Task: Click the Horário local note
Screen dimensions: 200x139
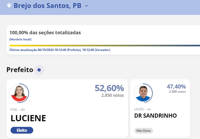Action: (21, 39)
